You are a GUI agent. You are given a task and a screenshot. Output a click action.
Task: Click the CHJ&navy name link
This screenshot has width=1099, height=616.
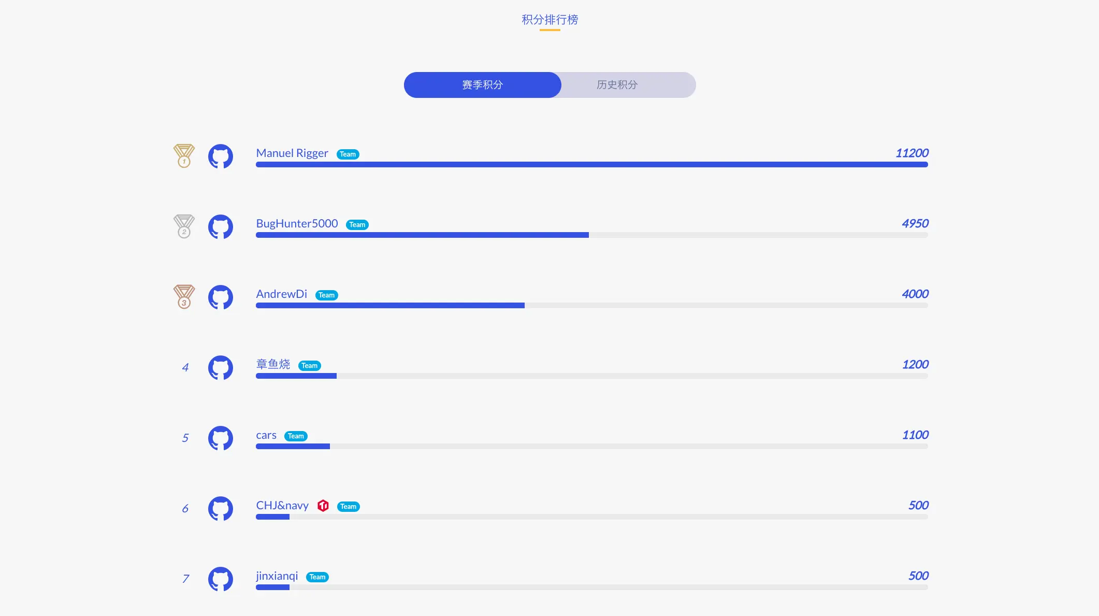[282, 506]
